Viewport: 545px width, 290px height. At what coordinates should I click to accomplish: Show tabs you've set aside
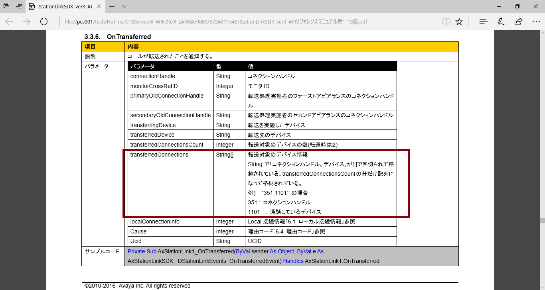[x=6, y=6]
